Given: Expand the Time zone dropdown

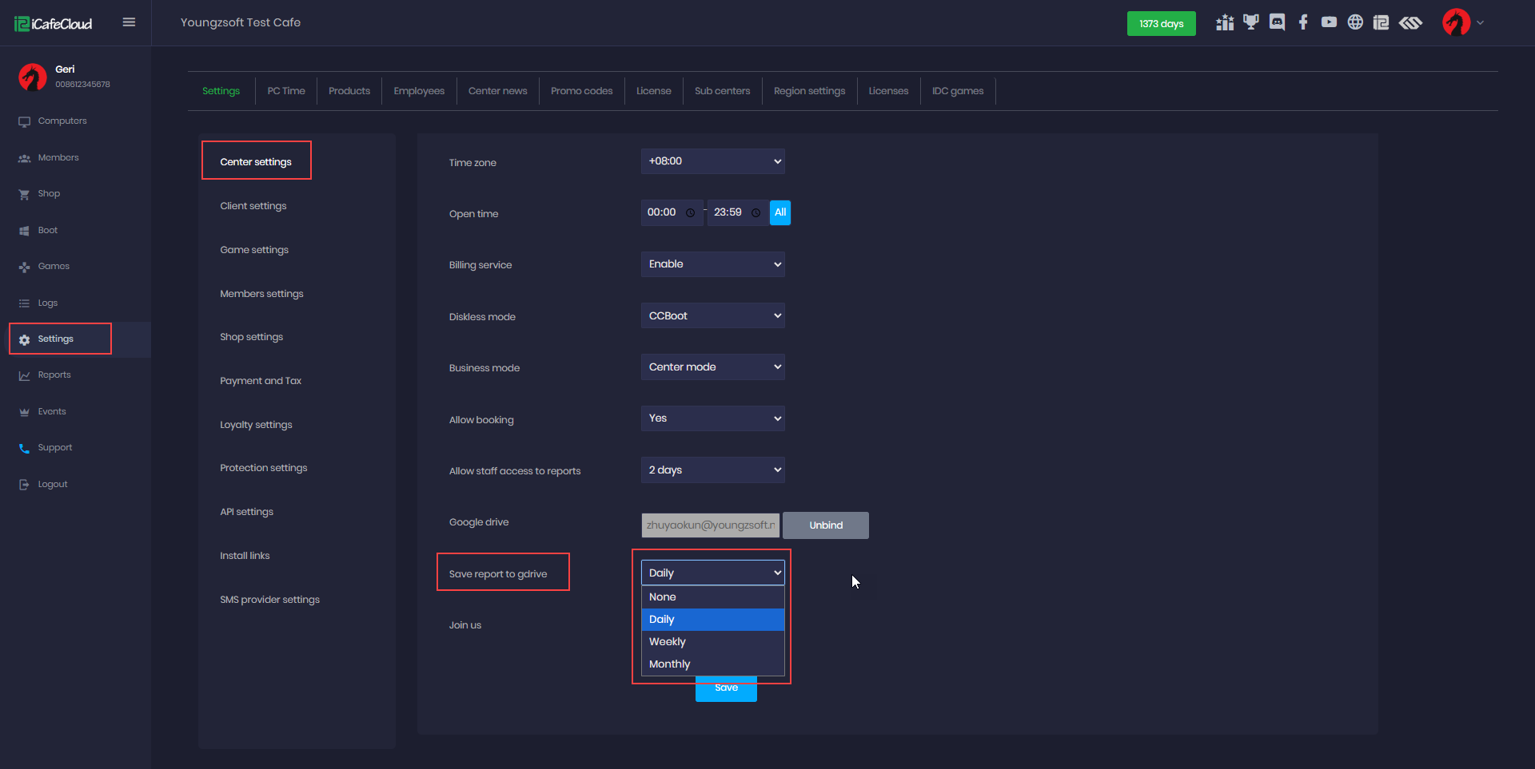Looking at the screenshot, I should point(712,161).
